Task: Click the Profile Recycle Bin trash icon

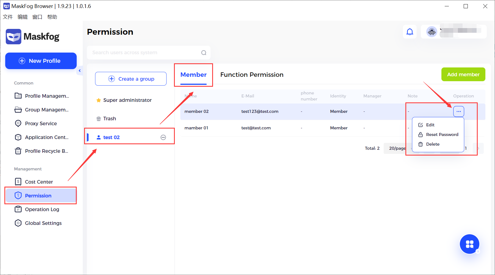Action: point(18,151)
